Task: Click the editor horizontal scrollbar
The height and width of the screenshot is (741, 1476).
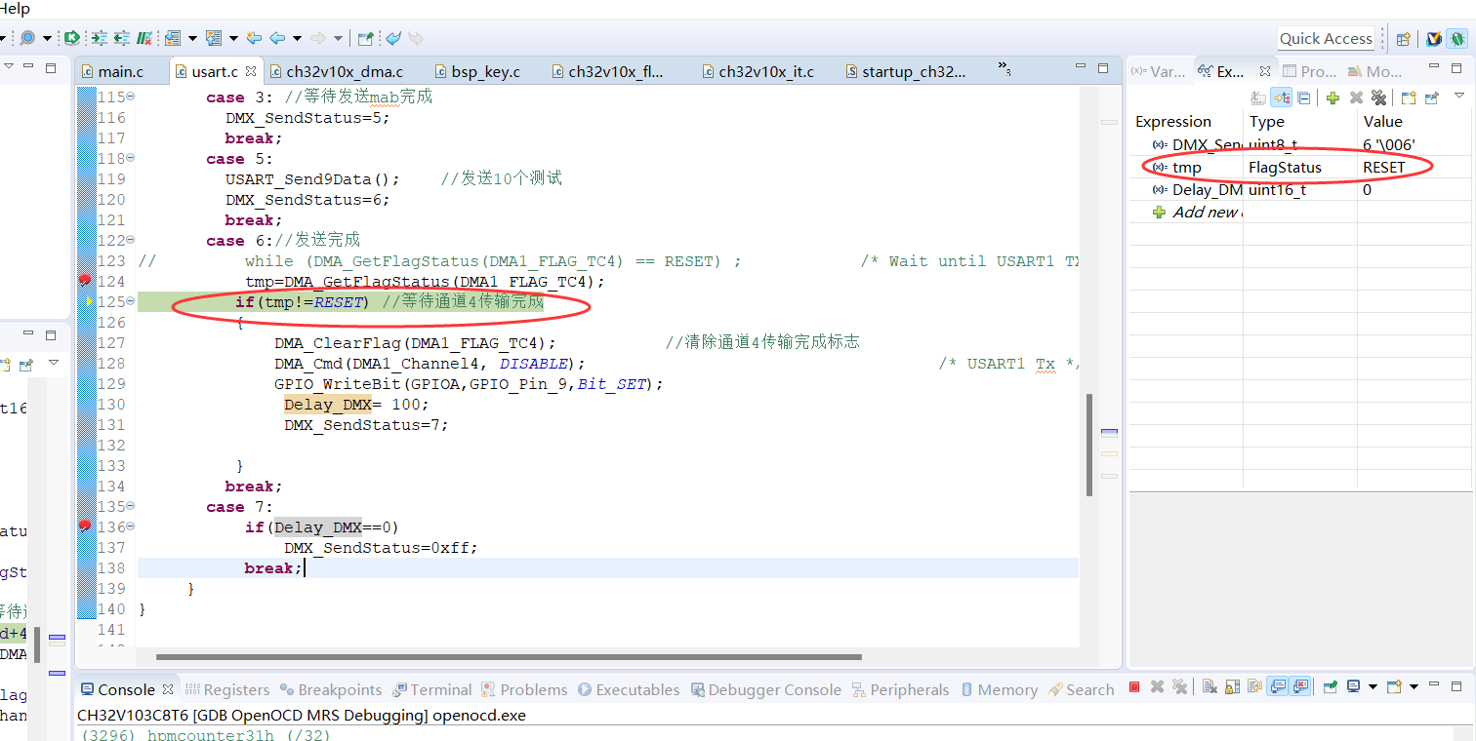Action: pos(509,657)
